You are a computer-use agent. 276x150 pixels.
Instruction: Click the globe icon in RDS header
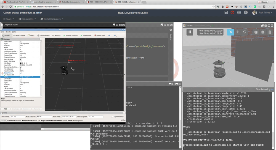[239, 12]
